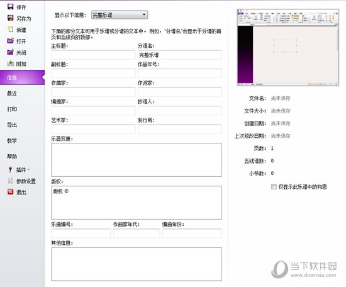The height and width of the screenshot is (287, 346).
Task: Click the 编曲家 arranger input field
Action: pos(93,110)
